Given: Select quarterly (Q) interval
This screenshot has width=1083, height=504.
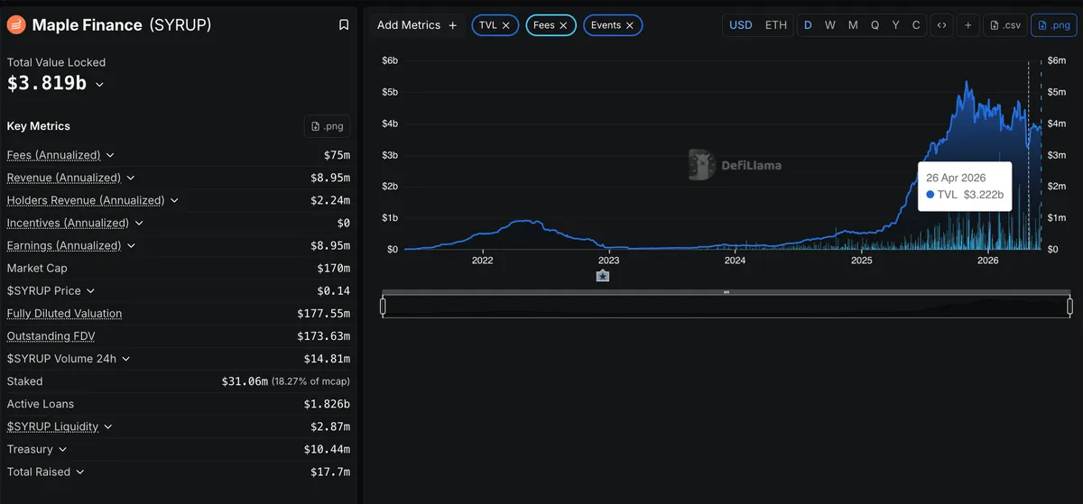Looking at the screenshot, I should point(875,25).
